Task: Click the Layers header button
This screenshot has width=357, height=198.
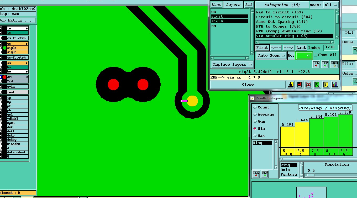Action: pos(233,5)
